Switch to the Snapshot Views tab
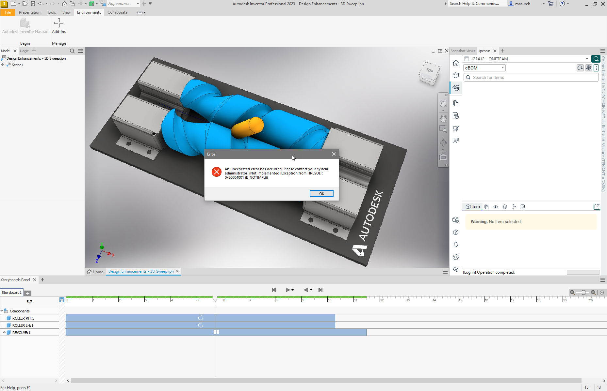 pos(463,51)
